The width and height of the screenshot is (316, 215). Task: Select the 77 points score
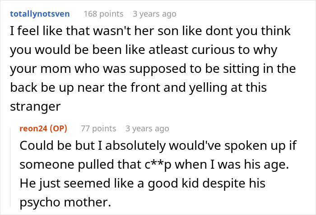click(x=98, y=129)
